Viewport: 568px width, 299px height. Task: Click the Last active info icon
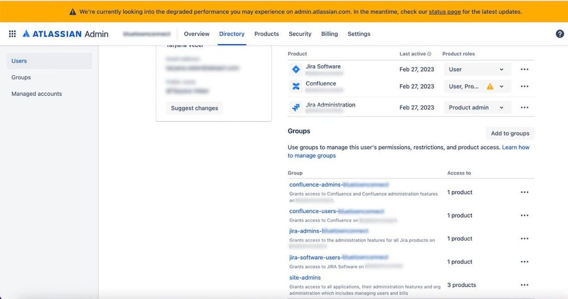coord(429,54)
